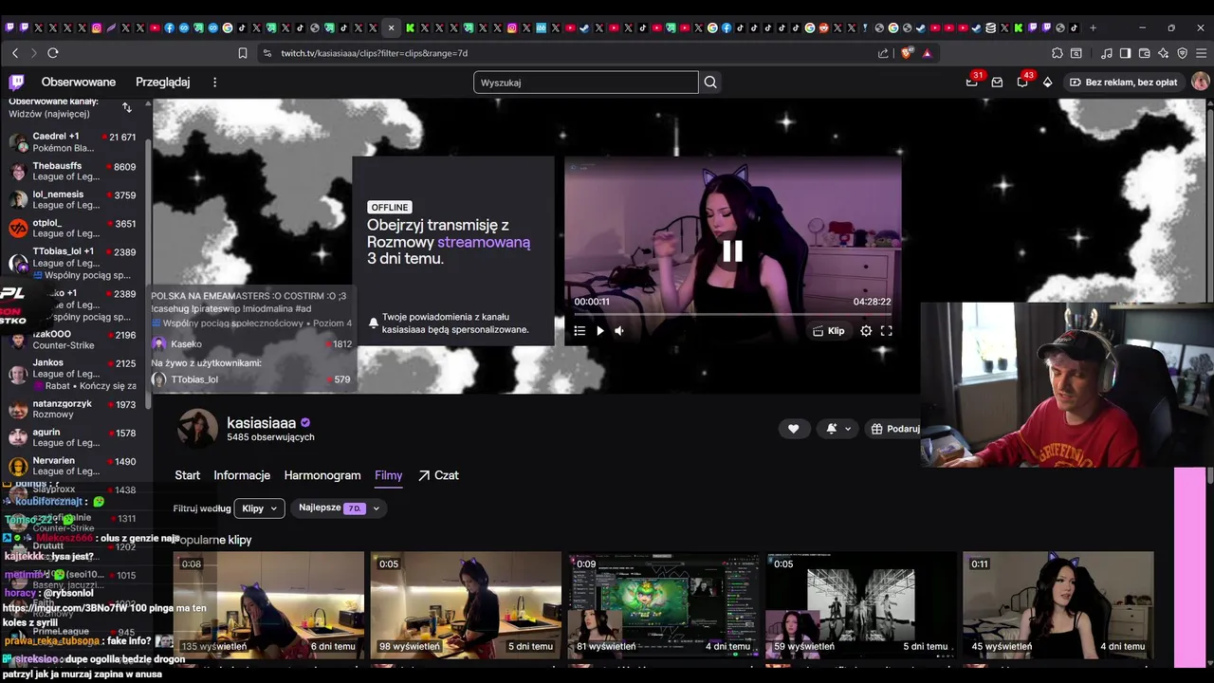
Task: Open a new browser tab with plus
Action: pyautogui.click(x=1093, y=28)
